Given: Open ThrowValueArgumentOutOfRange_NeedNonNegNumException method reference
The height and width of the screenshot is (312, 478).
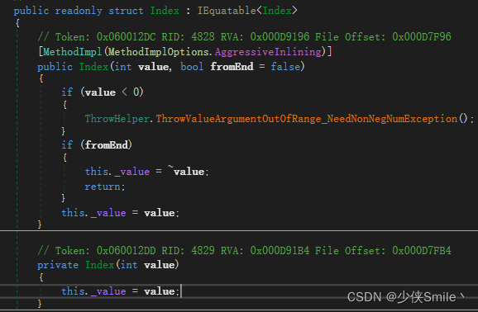Looking at the screenshot, I should coord(307,118).
